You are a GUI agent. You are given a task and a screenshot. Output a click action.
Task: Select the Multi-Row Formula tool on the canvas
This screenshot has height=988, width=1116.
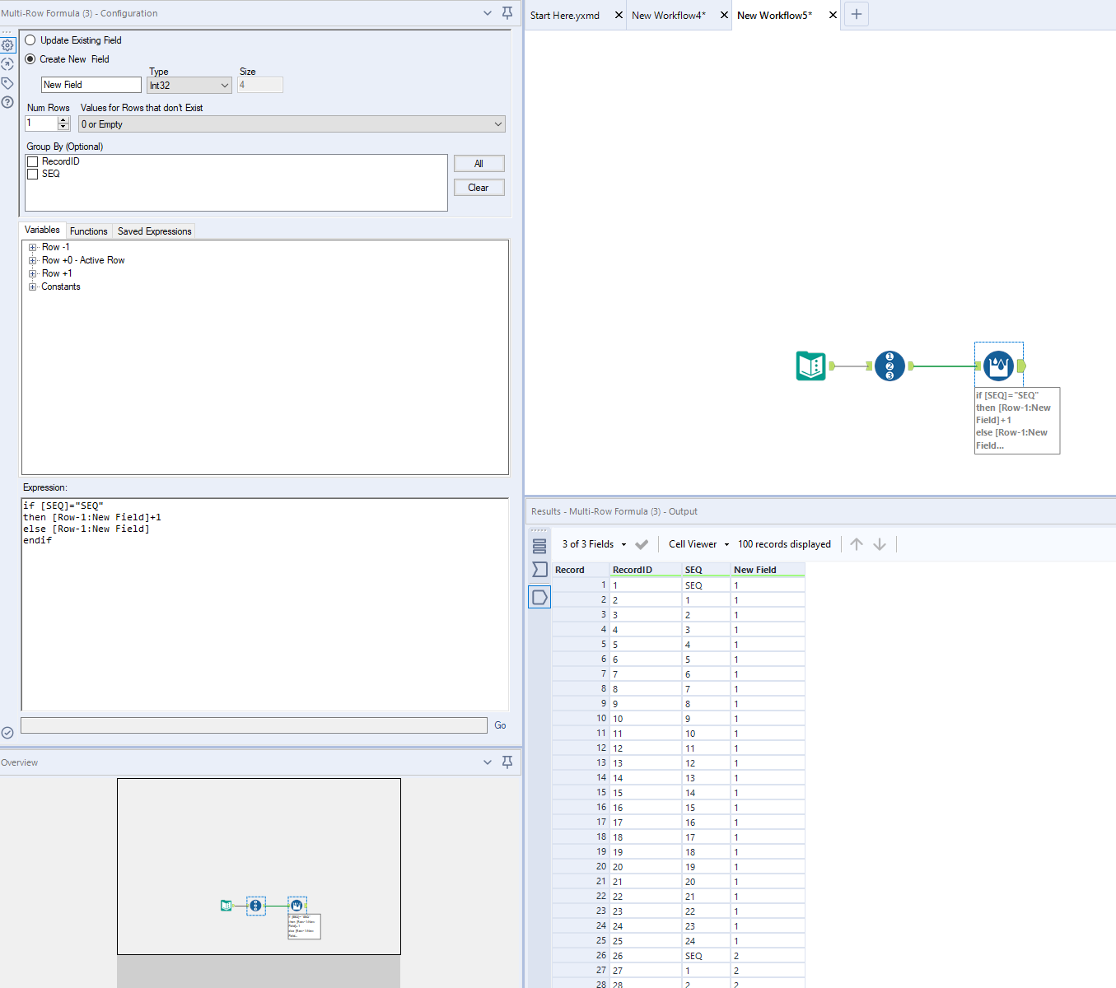tap(998, 365)
